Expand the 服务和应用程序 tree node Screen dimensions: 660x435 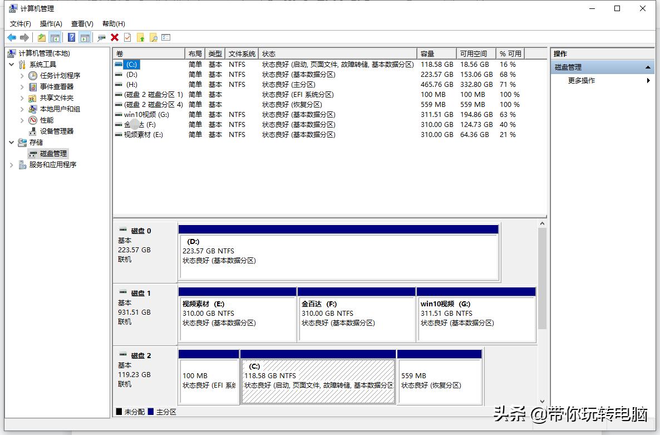click(12, 164)
